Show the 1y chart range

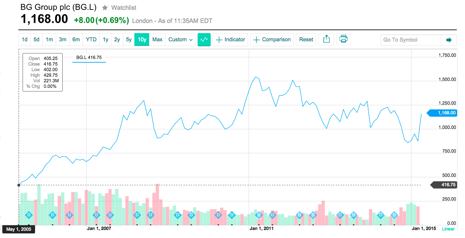point(106,40)
